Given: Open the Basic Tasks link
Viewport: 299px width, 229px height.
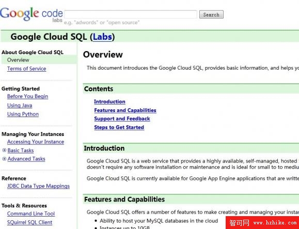Looking at the screenshot, I should click(21, 150).
